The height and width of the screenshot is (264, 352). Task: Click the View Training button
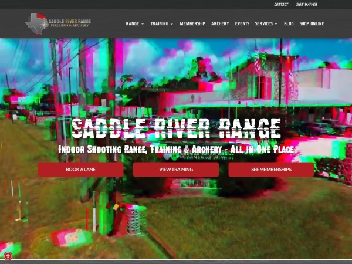176,170
